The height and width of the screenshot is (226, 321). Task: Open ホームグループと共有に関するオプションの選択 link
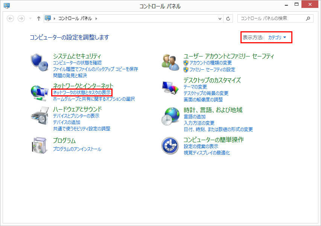[x=94, y=99]
